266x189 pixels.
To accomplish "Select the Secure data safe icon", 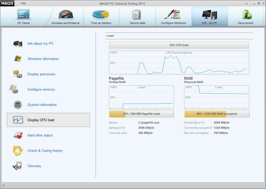I will 136,15.
